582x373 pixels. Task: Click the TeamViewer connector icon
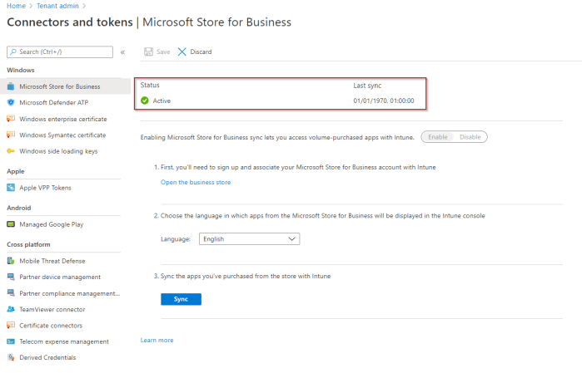coord(11,309)
